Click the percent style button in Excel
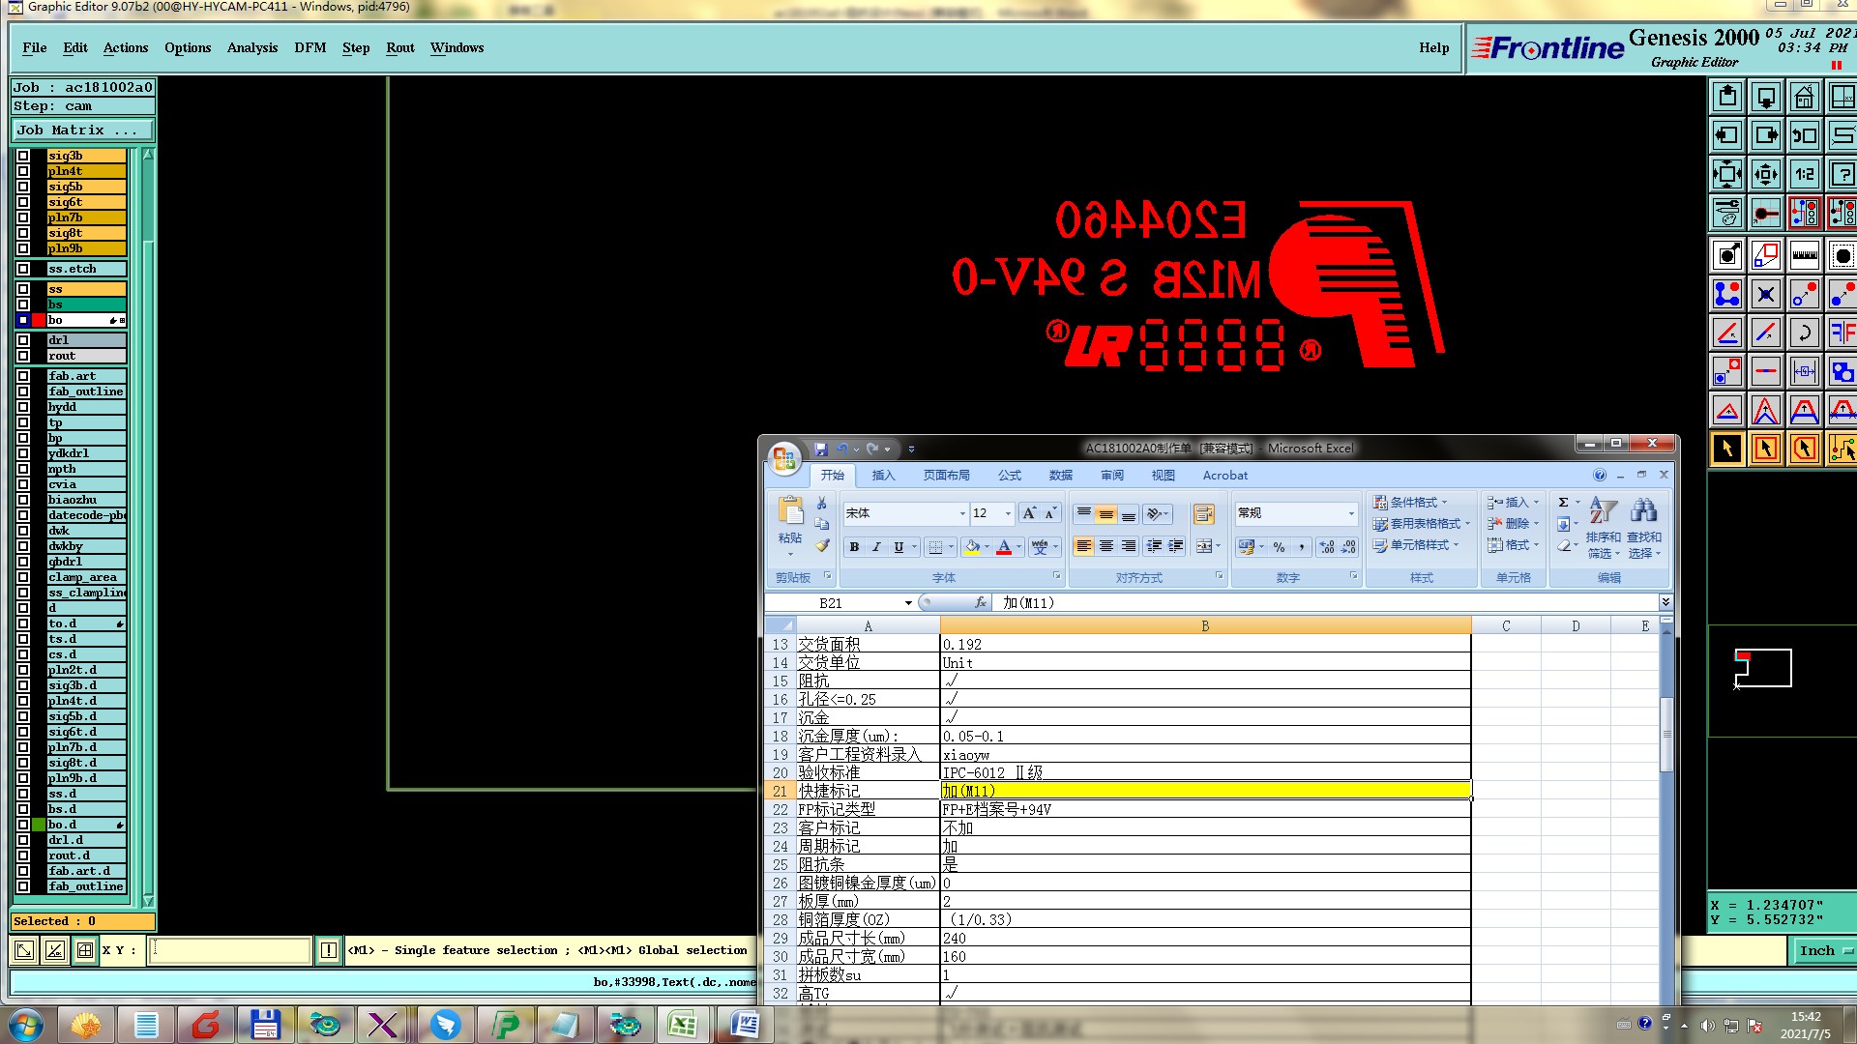 1280,547
